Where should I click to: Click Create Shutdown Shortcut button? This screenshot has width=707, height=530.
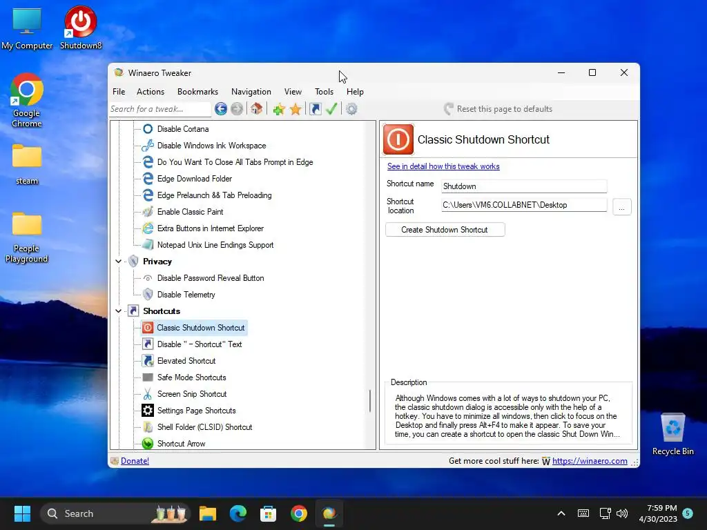coord(445,229)
